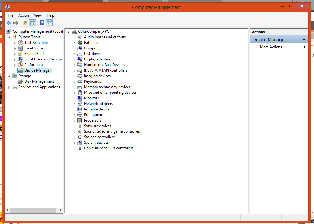Click the Up One Level folder icon
This screenshot has width=314, height=224.
point(25,23)
